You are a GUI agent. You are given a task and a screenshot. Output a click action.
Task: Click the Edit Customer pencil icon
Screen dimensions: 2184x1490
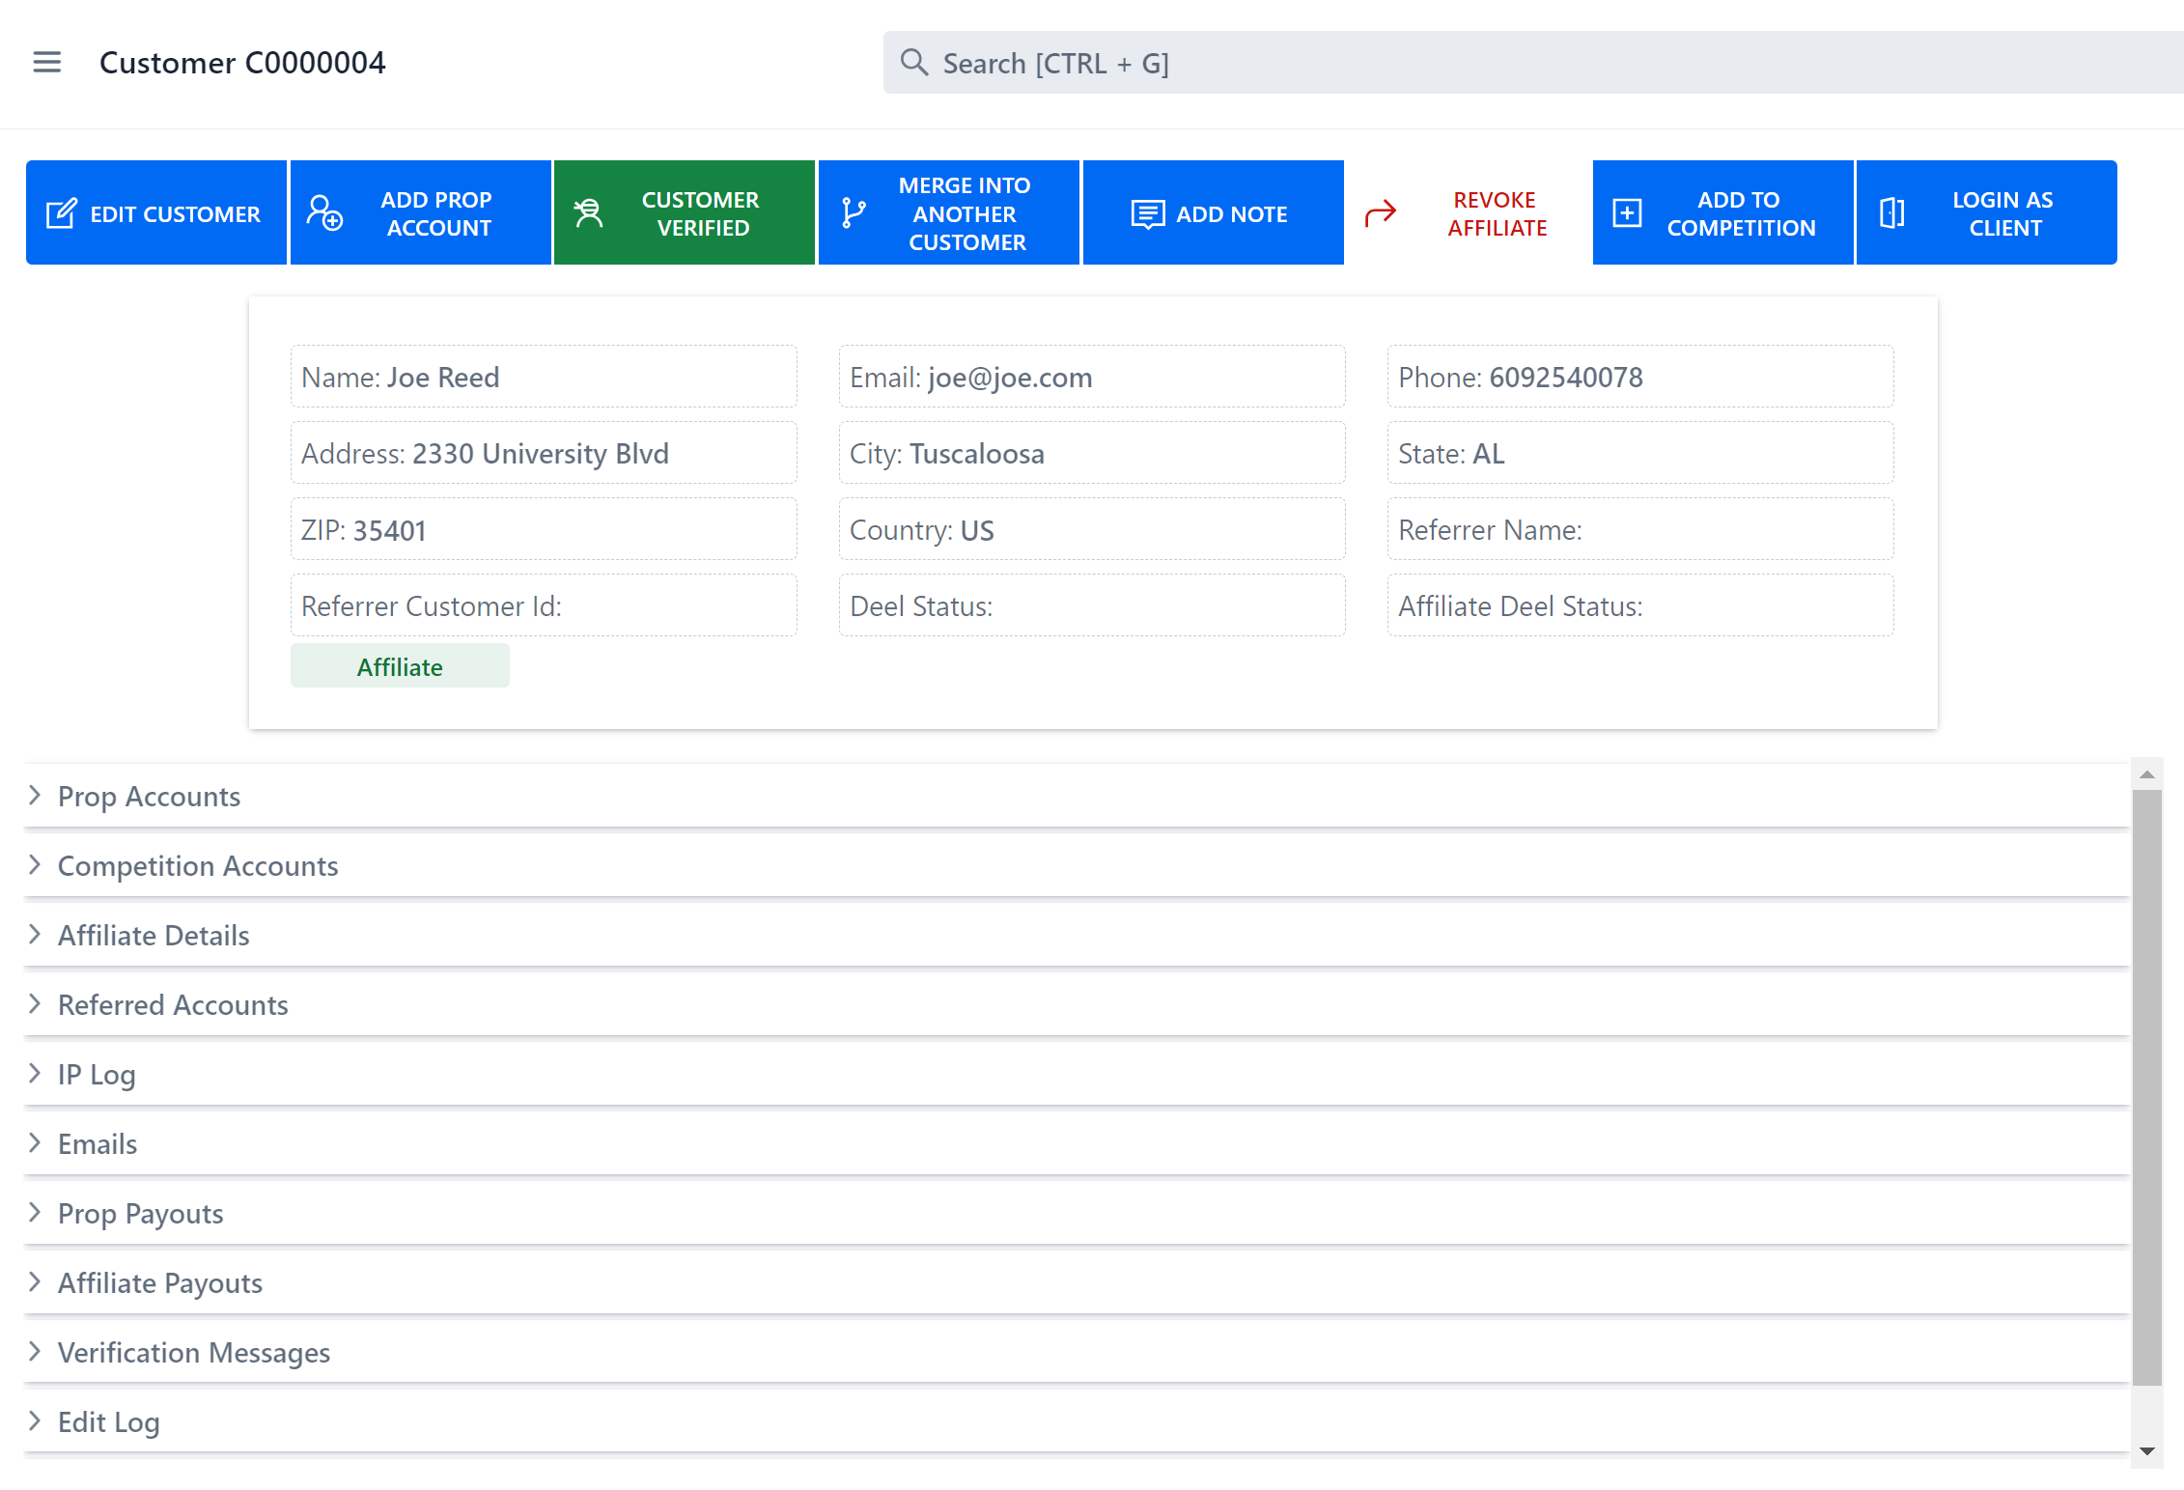[x=61, y=212]
